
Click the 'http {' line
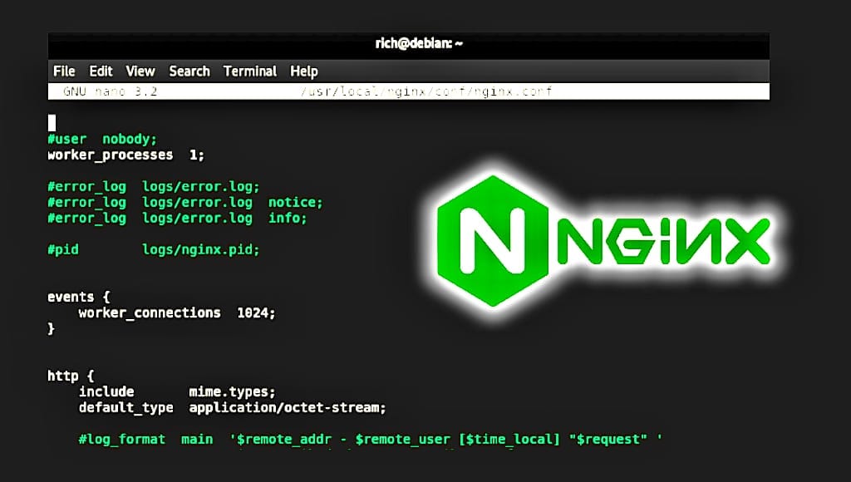[71, 376]
